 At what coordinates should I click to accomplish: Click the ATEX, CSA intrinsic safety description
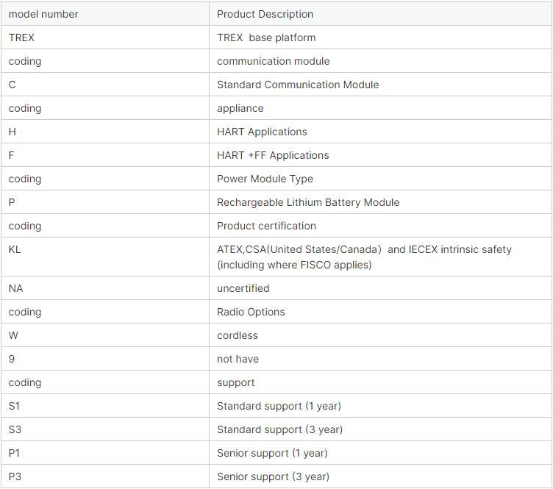click(x=364, y=257)
